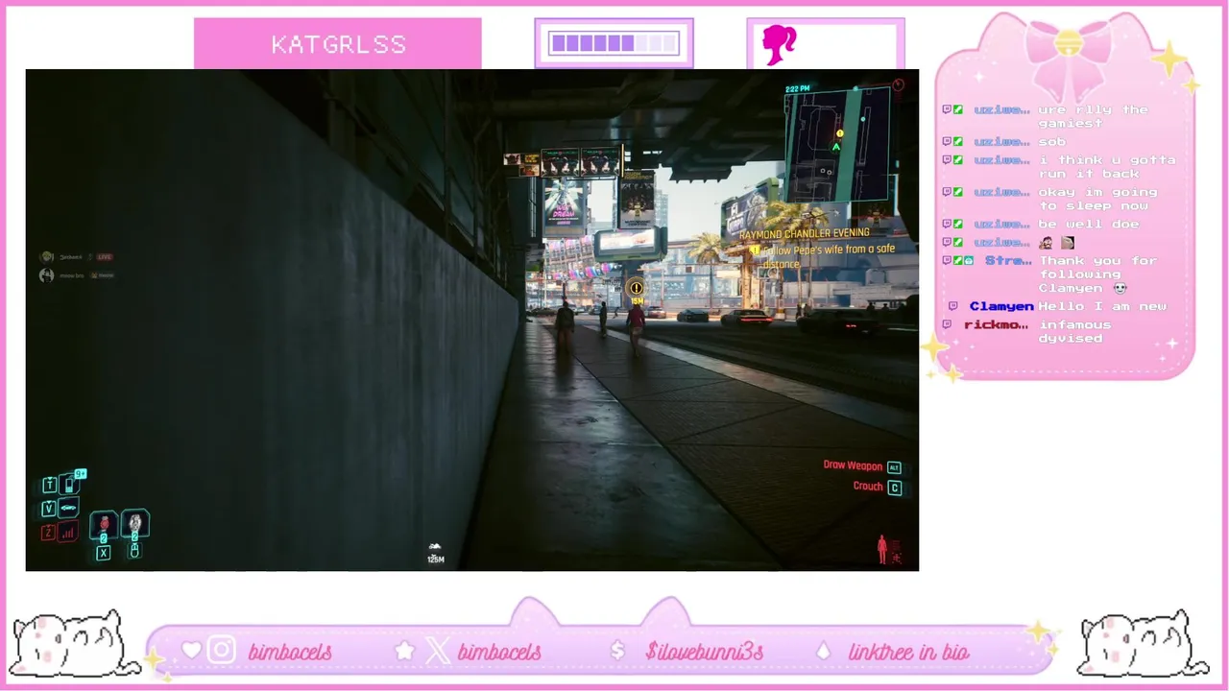Click the 2:22 PM clock text
This screenshot has height=691, width=1229.
click(797, 88)
